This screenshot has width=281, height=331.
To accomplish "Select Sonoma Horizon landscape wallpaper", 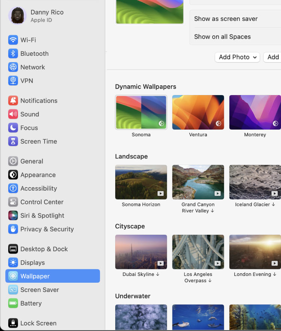I will tap(141, 182).
